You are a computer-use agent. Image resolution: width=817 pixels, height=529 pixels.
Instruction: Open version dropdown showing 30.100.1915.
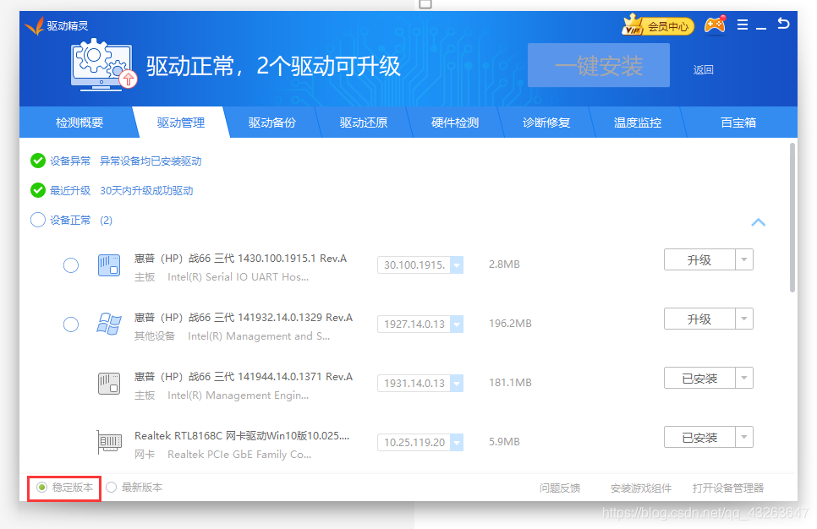click(x=457, y=265)
